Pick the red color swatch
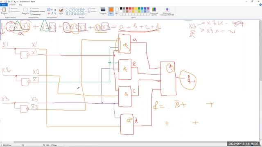The height and width of the screenshot is (147, 262). [x=130, y=8]
